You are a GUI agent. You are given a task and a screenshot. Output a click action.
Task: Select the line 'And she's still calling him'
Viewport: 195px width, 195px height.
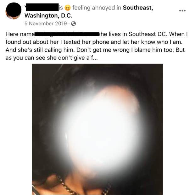point(40,50)
